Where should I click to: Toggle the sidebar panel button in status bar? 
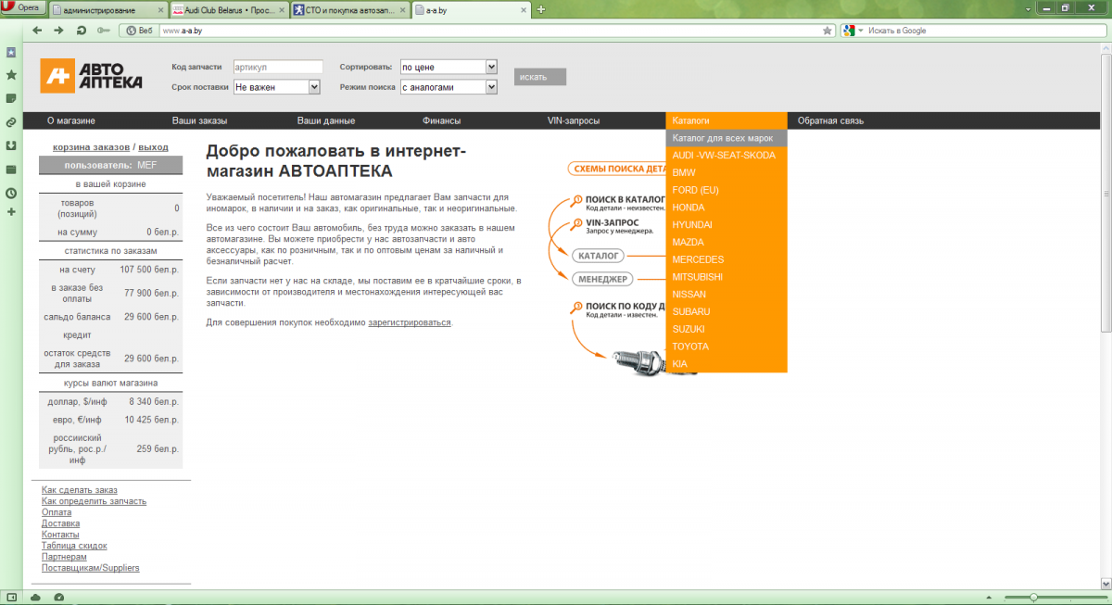[x=11, y=597]
